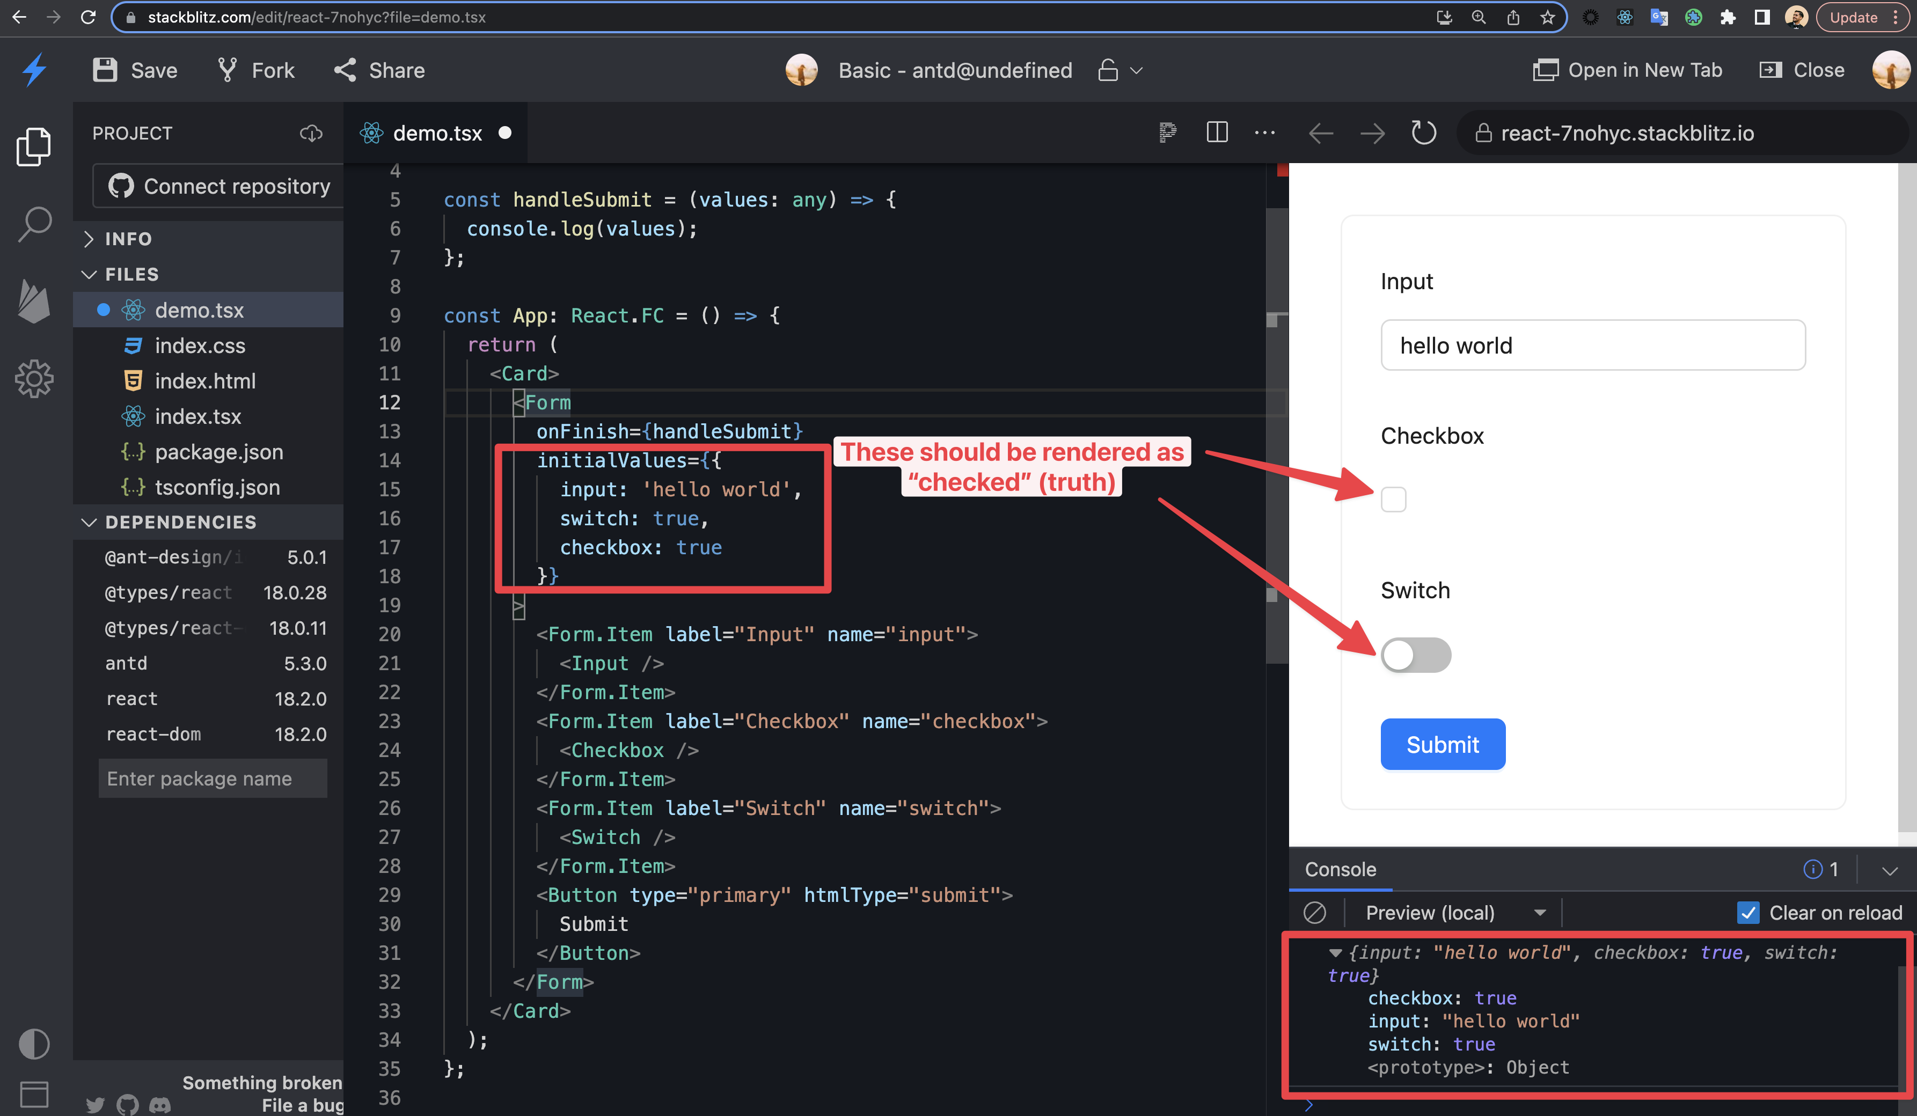Viewport: 1917px width, 1116px height.
Task: Toggle the theme contrast icon
Action: coord(34,1043)
